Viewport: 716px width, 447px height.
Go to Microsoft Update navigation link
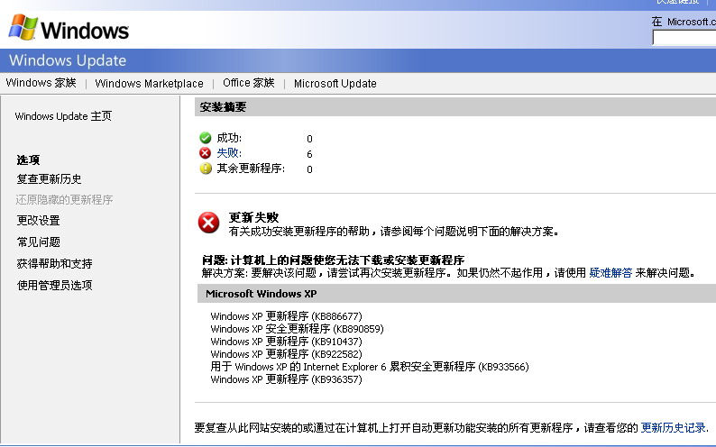pos(335,84)
